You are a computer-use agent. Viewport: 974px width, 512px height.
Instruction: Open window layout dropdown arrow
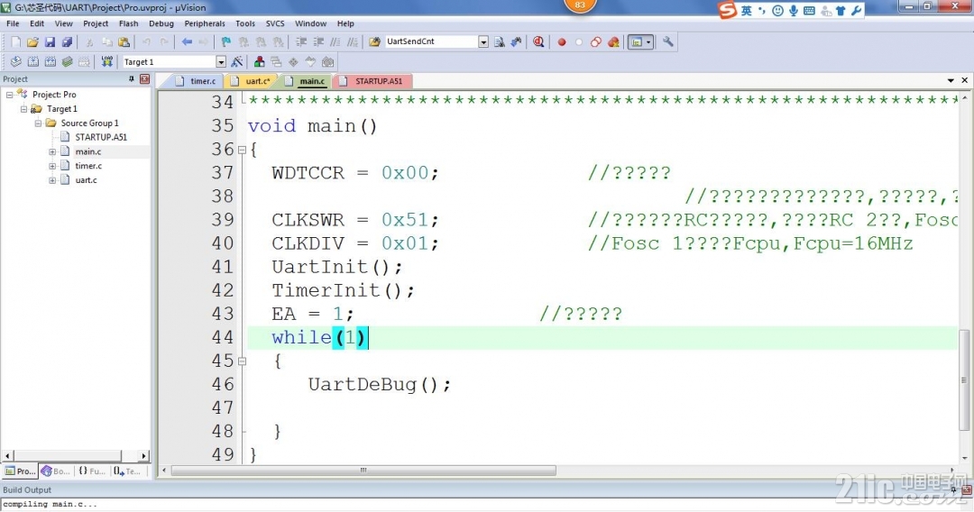[x=648, y=42]
